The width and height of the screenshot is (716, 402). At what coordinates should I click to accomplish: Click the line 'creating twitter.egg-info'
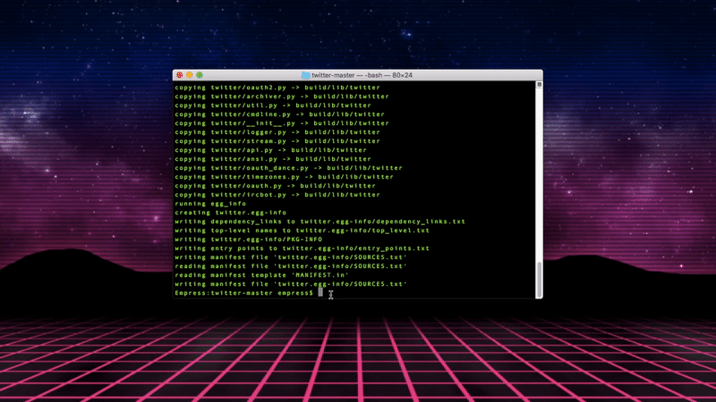tap(230, 213)
